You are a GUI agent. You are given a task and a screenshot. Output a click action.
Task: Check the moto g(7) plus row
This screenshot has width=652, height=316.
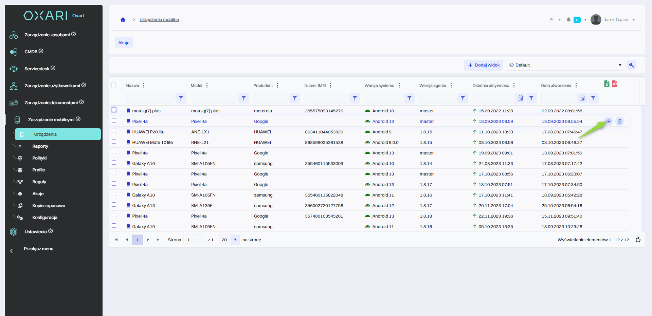(114, 110)
